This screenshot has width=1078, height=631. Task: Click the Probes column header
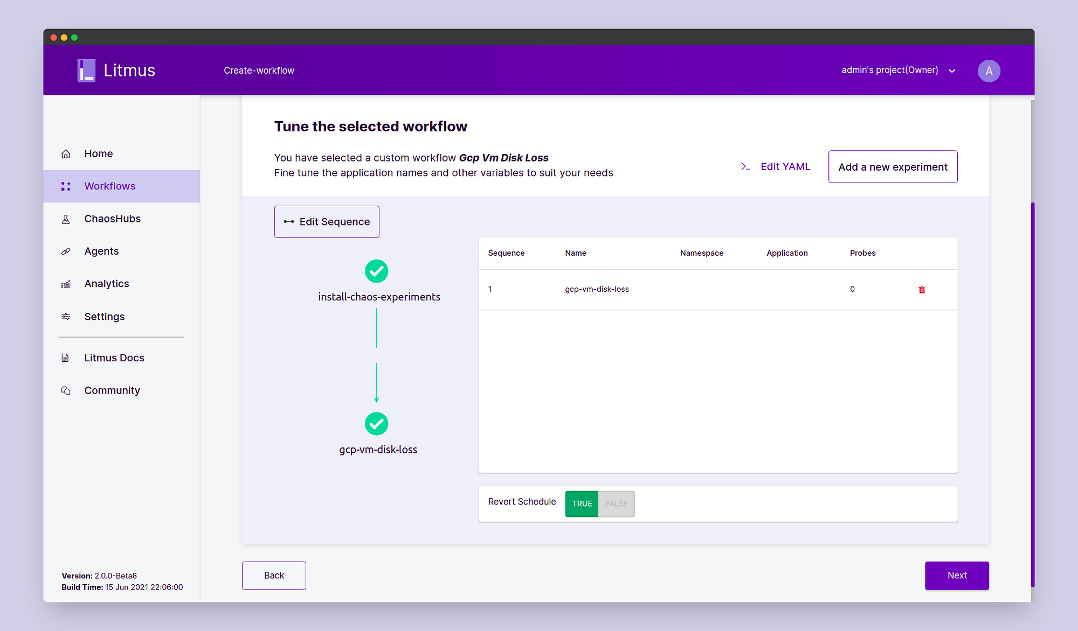coord(862,253)
